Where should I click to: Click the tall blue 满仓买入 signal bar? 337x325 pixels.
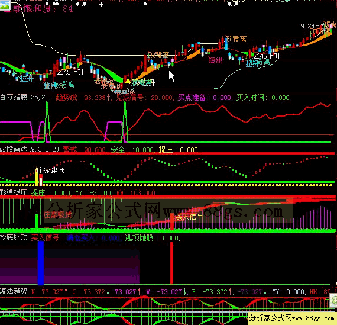coord(41,263)
